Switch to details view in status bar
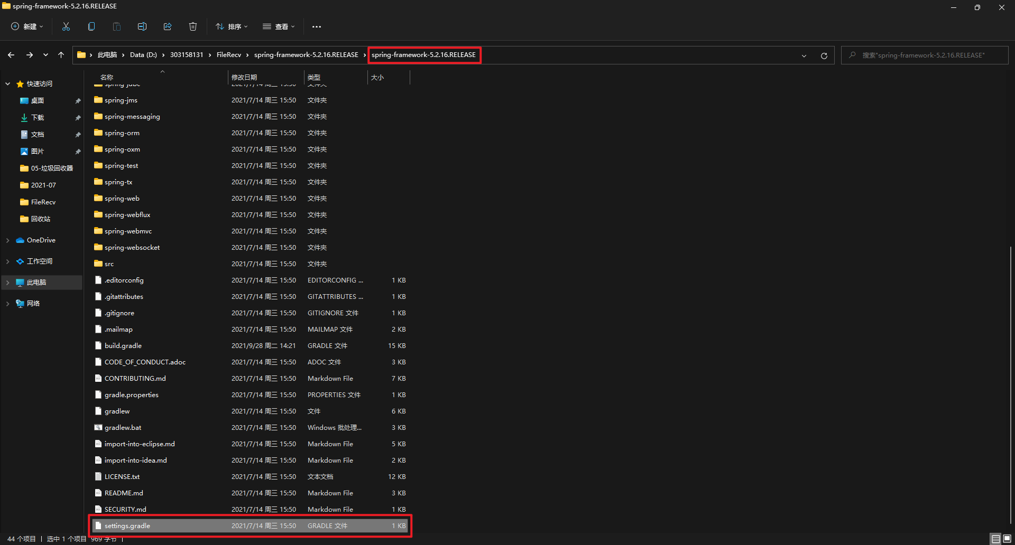 (x=996, y=539)
